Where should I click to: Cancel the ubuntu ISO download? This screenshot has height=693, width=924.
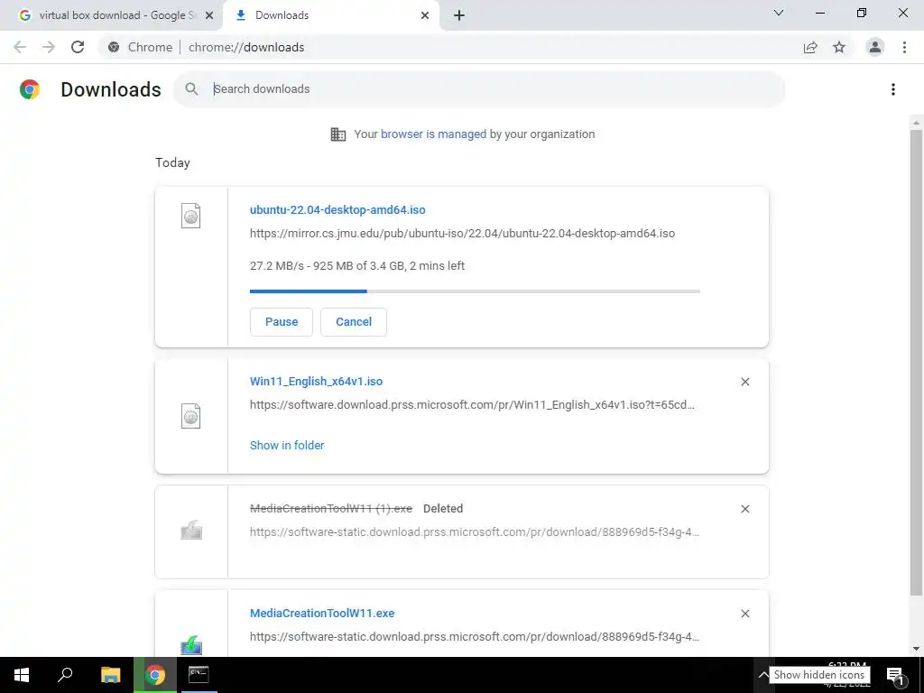(354, 322)
